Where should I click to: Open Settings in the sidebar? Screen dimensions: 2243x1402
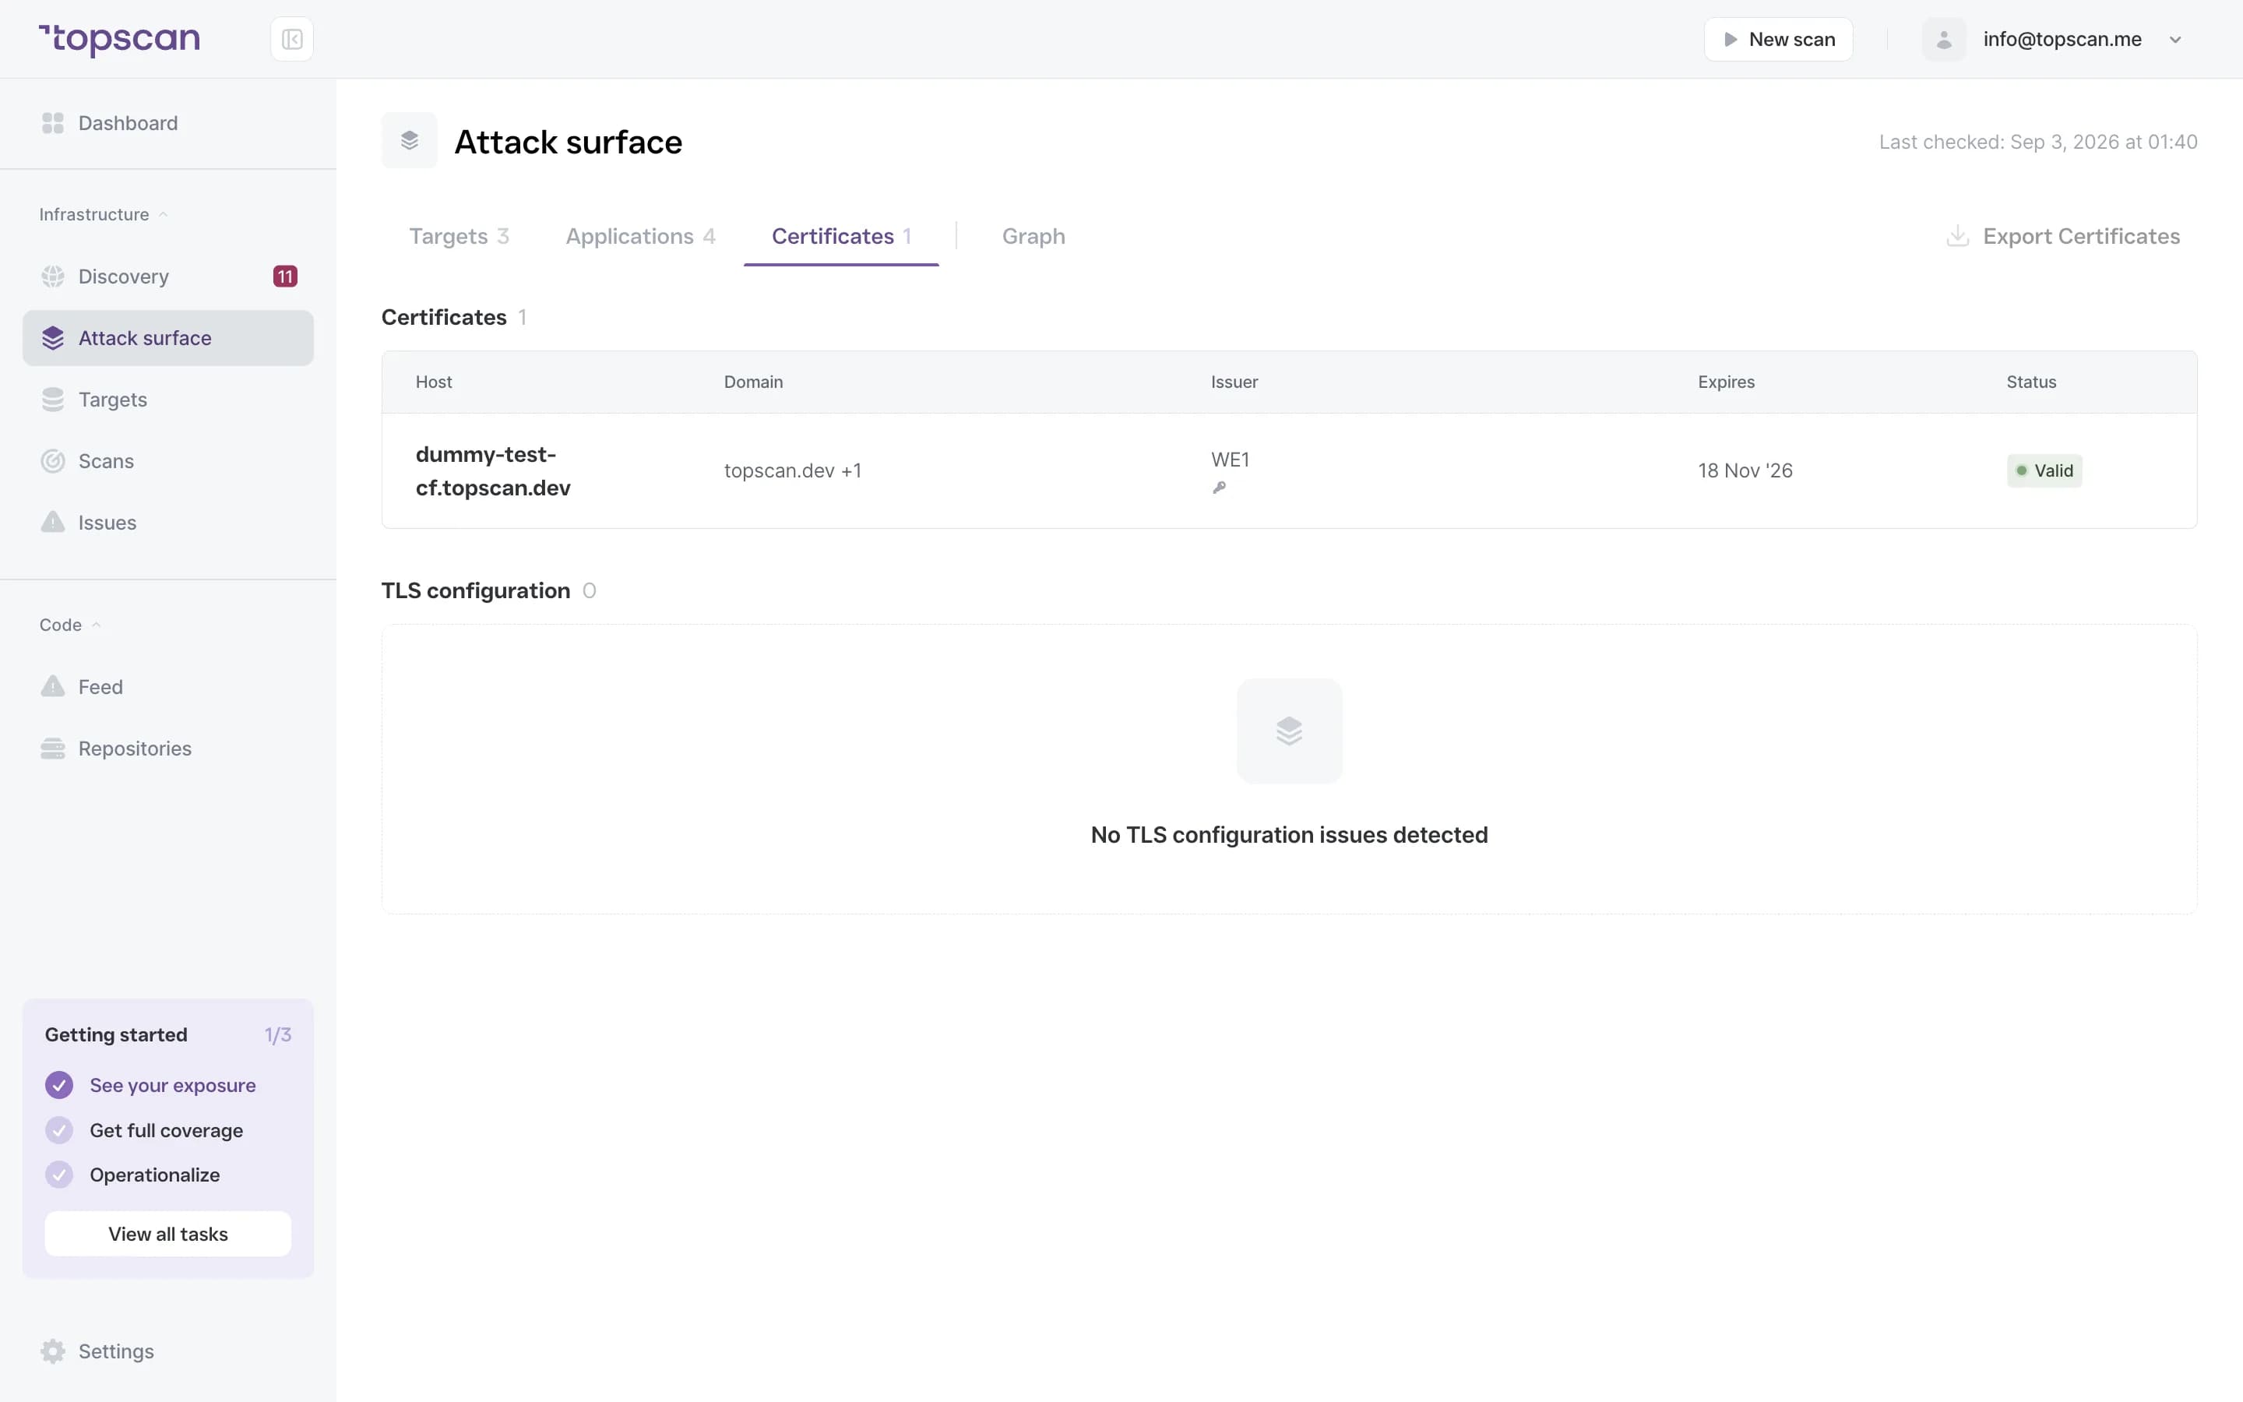pos(167,1351)
